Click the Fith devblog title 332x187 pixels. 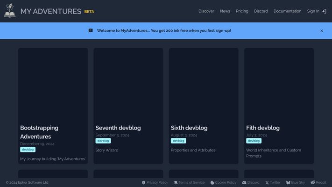pos(263,128)
